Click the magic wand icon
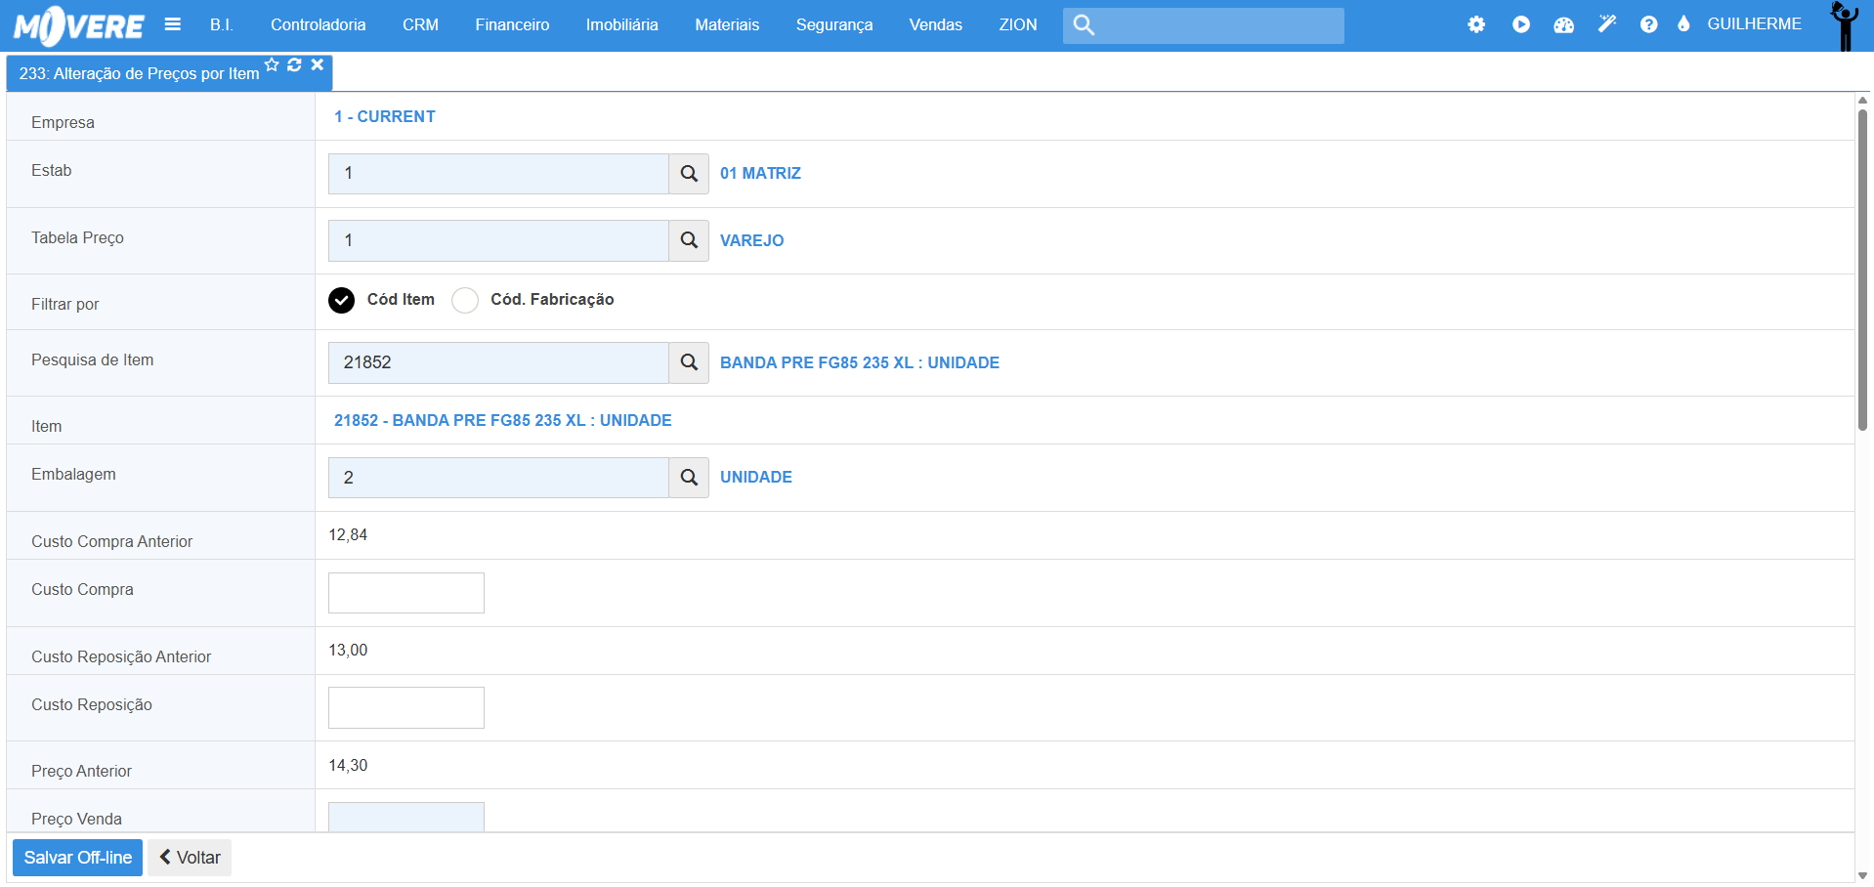The image size is (1874, 887). coord(1607,24)
